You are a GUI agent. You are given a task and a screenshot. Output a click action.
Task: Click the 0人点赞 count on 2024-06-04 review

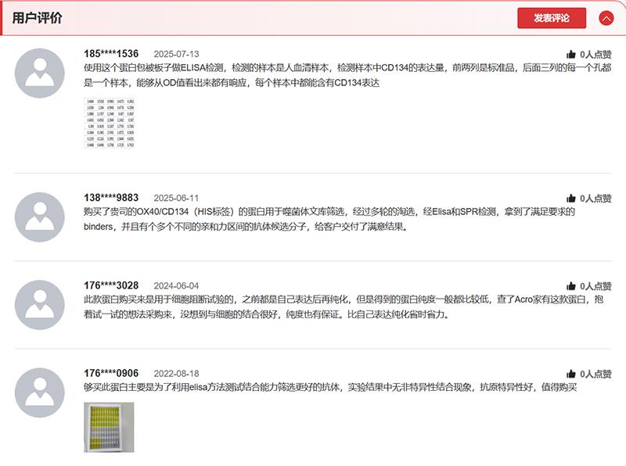pos(595,287)
